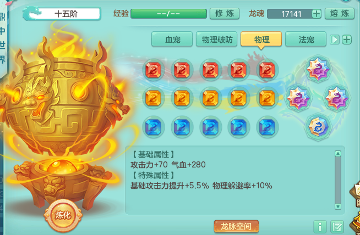Switch to the 血宠 tab

pos(172,39)
